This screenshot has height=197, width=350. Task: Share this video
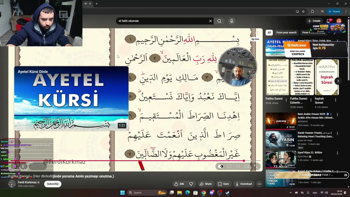click(206, 184)
